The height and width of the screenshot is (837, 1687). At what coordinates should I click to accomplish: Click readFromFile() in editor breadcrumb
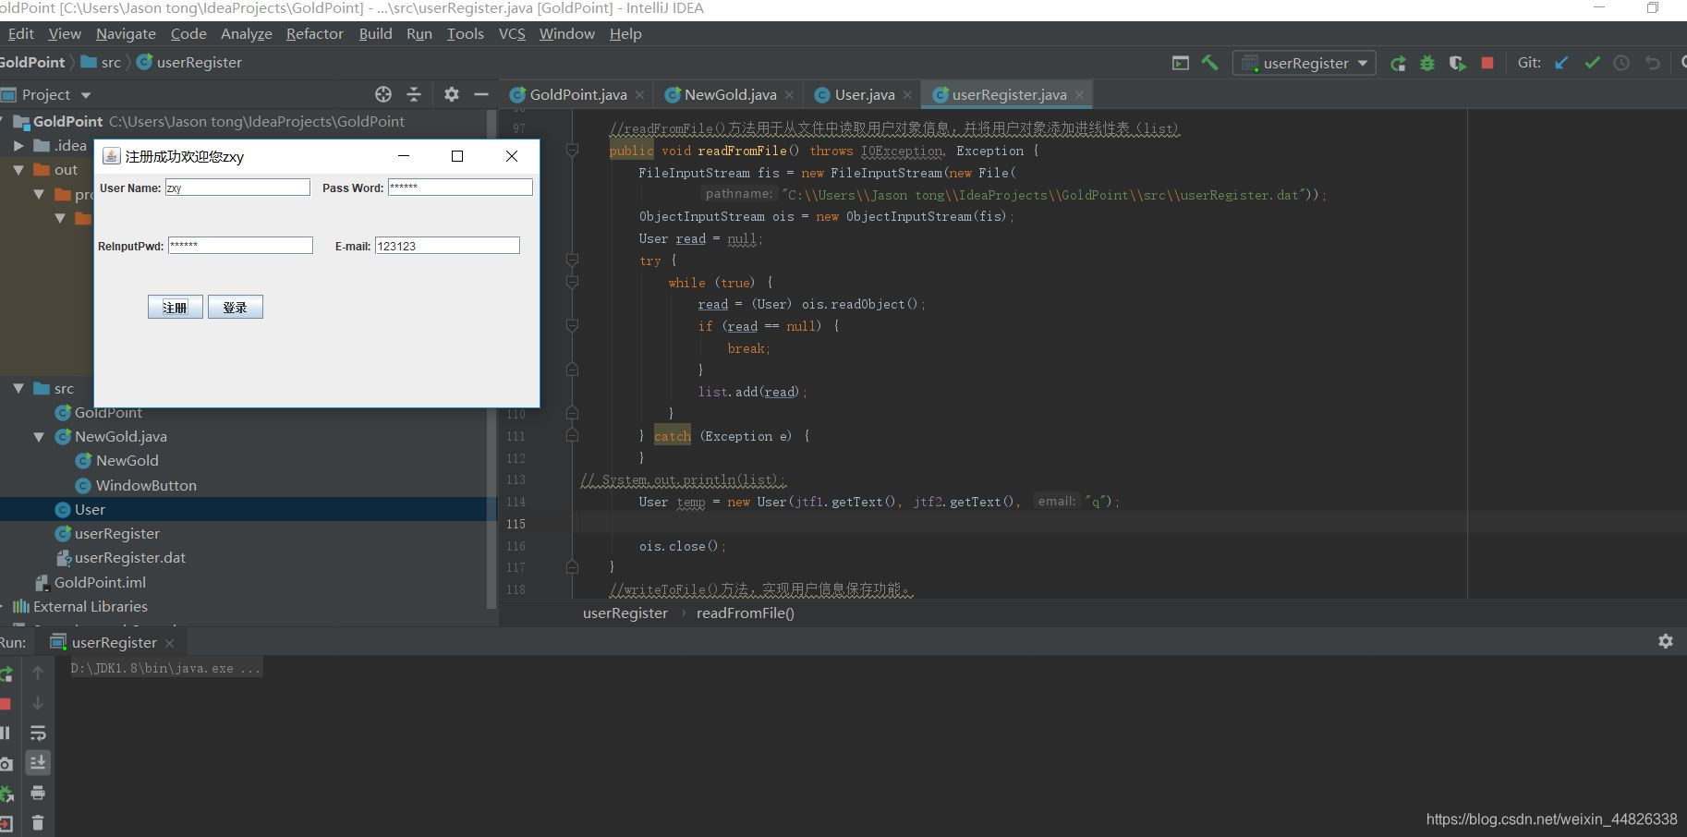(x=746, y=613)
